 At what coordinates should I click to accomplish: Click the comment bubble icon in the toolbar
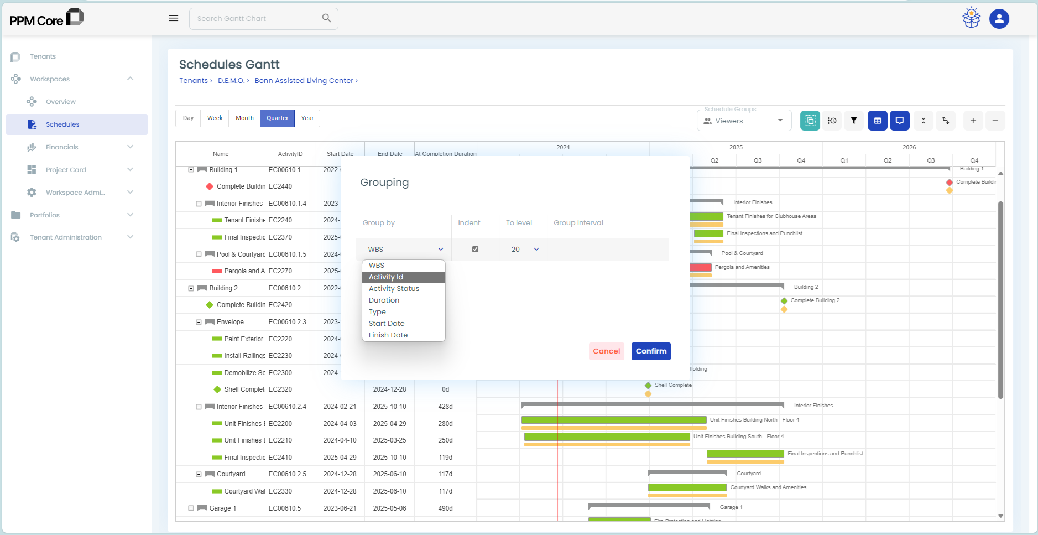pos(900,120)
